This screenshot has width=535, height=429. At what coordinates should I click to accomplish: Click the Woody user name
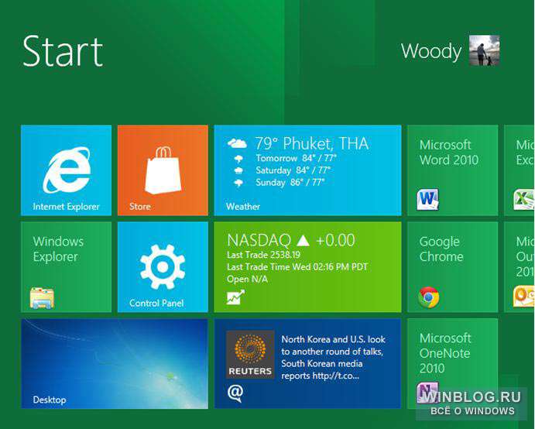point(431,52)
